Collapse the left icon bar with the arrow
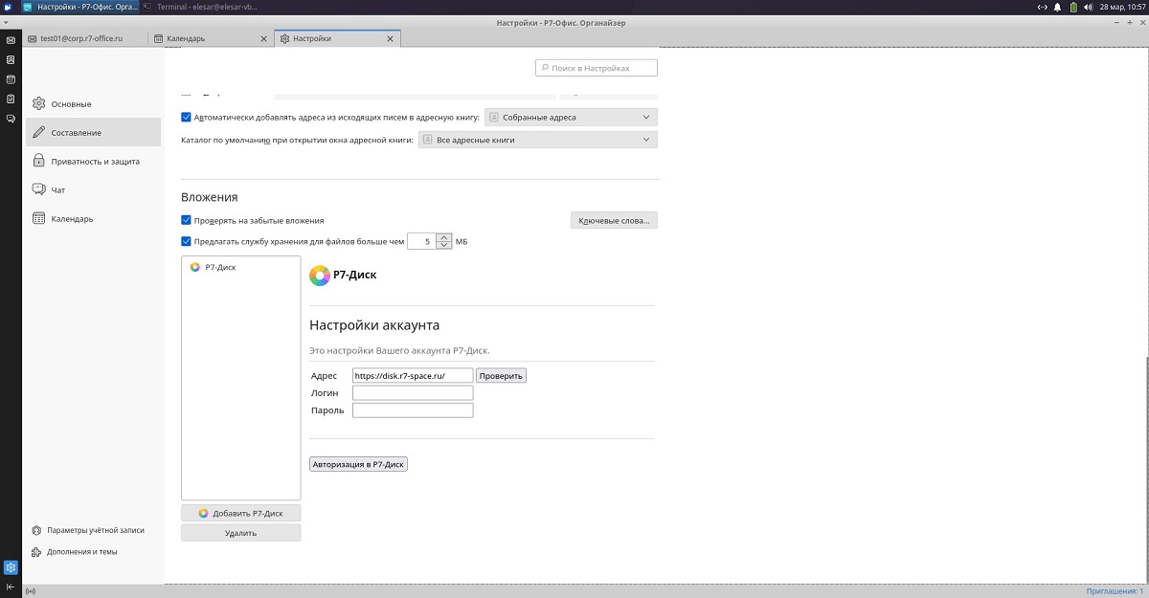Viewport: 1149px width, 598px height. coord(11,587)
